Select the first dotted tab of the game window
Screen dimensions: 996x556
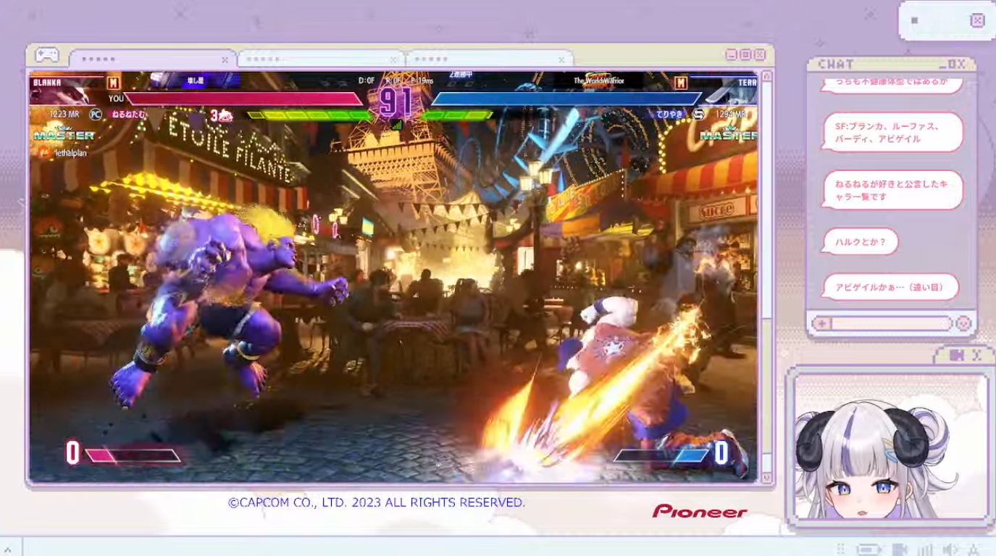click(153, 59)
